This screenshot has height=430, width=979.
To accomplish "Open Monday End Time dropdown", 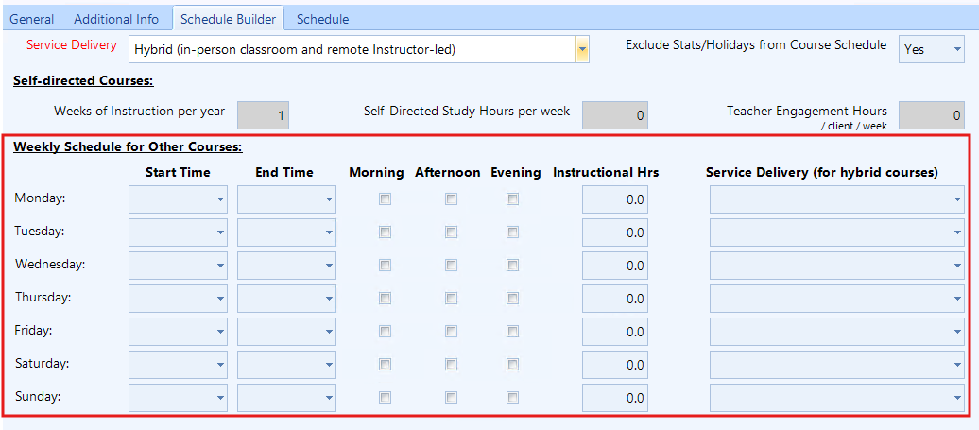I will point(286,199).
